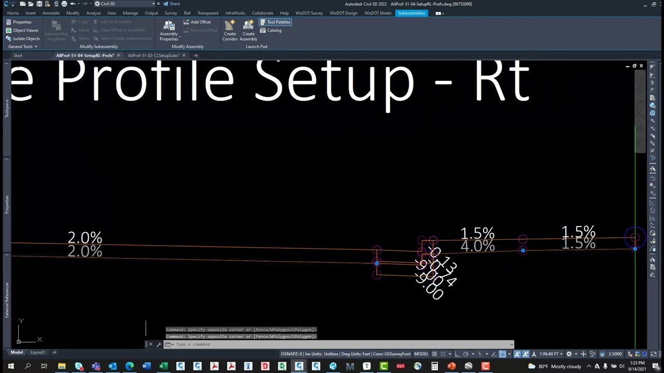Click the Undo arrow icon
664x373 pixels.
[73, 4]
